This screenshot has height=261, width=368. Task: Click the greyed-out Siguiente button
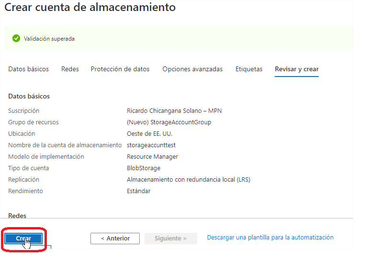170,239
